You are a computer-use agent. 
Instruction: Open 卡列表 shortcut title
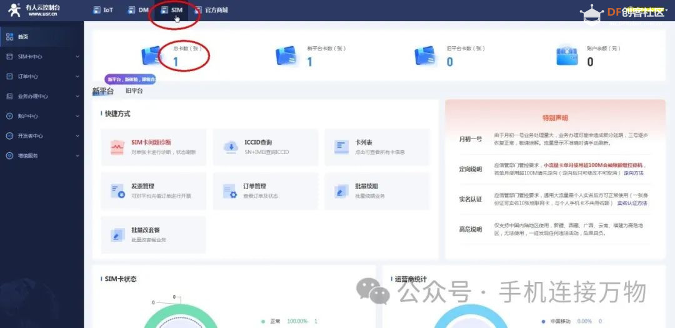(364, 143)
